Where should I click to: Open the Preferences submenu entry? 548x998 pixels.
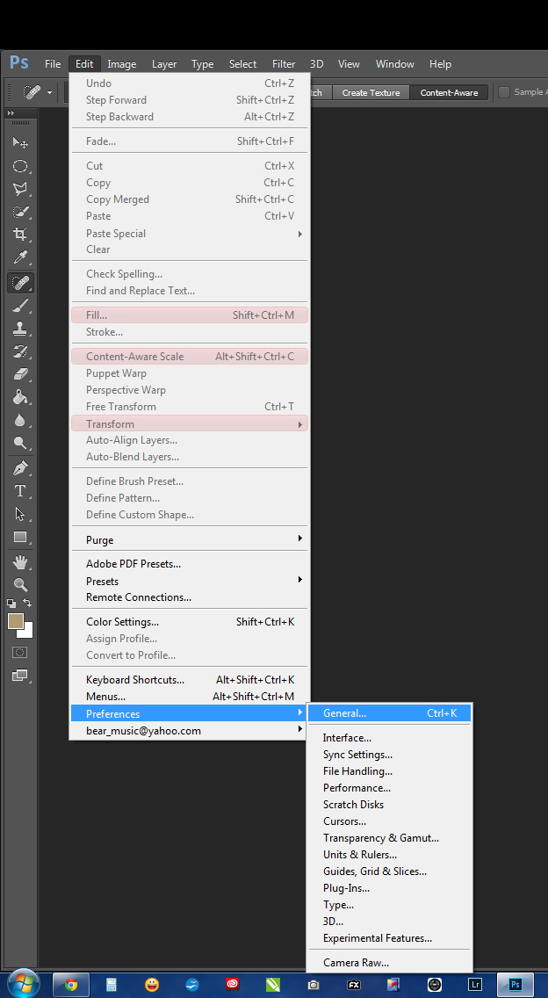[191, 713]
